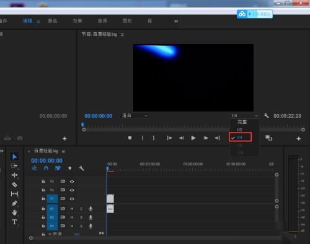Viewport: 310px width, 244px height.
Task: Switch to the 图形 workspace tab
Action: pos(127,21)
